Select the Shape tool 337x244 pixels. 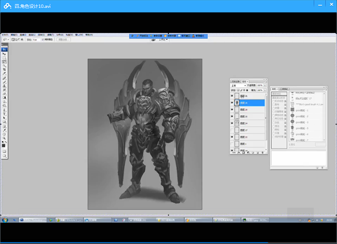[4, 122]
